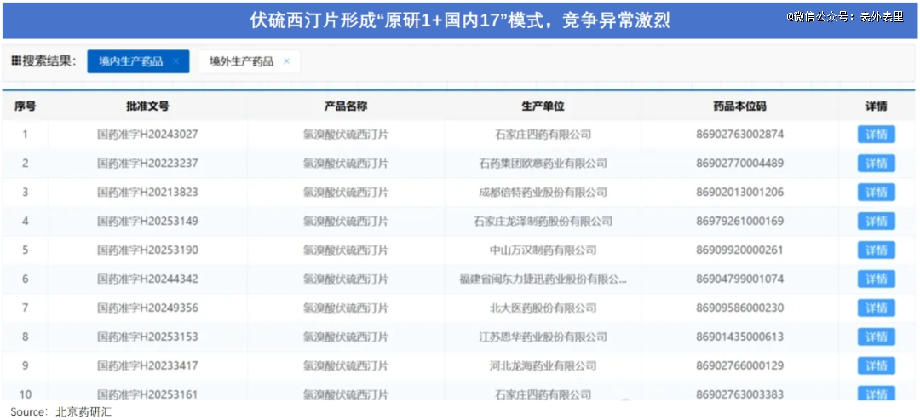Click drug code 86902770004489
The image size is (920, 420).
739,163
